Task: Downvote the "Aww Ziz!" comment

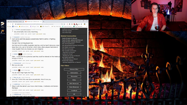Action: (11, 79)
